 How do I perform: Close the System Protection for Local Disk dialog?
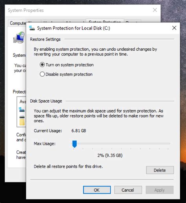pos(174,28)
